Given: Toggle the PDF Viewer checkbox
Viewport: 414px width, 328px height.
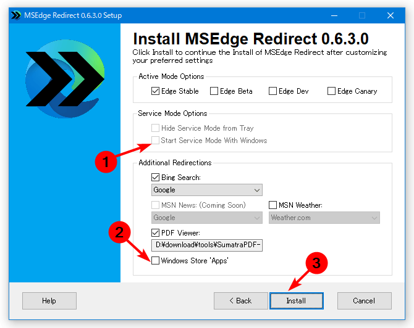Looking at the screenshot, I should pos(155,233).
